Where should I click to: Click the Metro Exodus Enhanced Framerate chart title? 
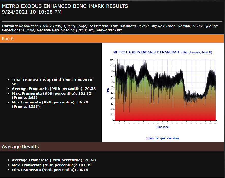pos(162,52)
